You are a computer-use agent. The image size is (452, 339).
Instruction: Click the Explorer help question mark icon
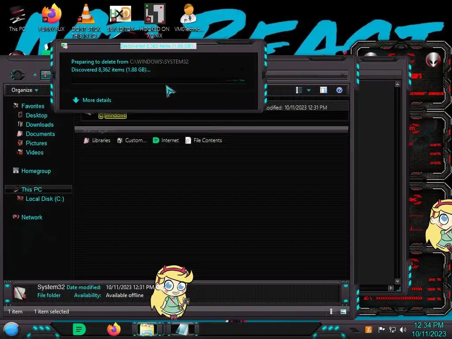click(339, 90)
